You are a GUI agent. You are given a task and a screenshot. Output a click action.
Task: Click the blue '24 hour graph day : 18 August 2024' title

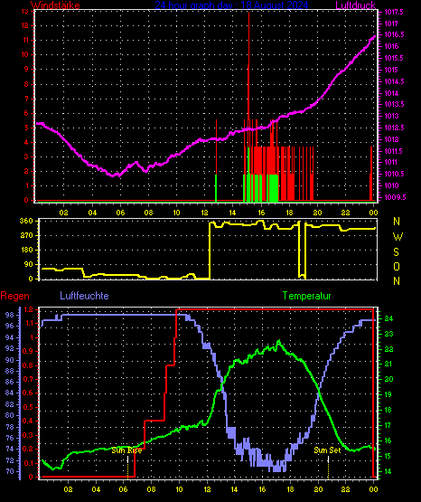[231, 5]
